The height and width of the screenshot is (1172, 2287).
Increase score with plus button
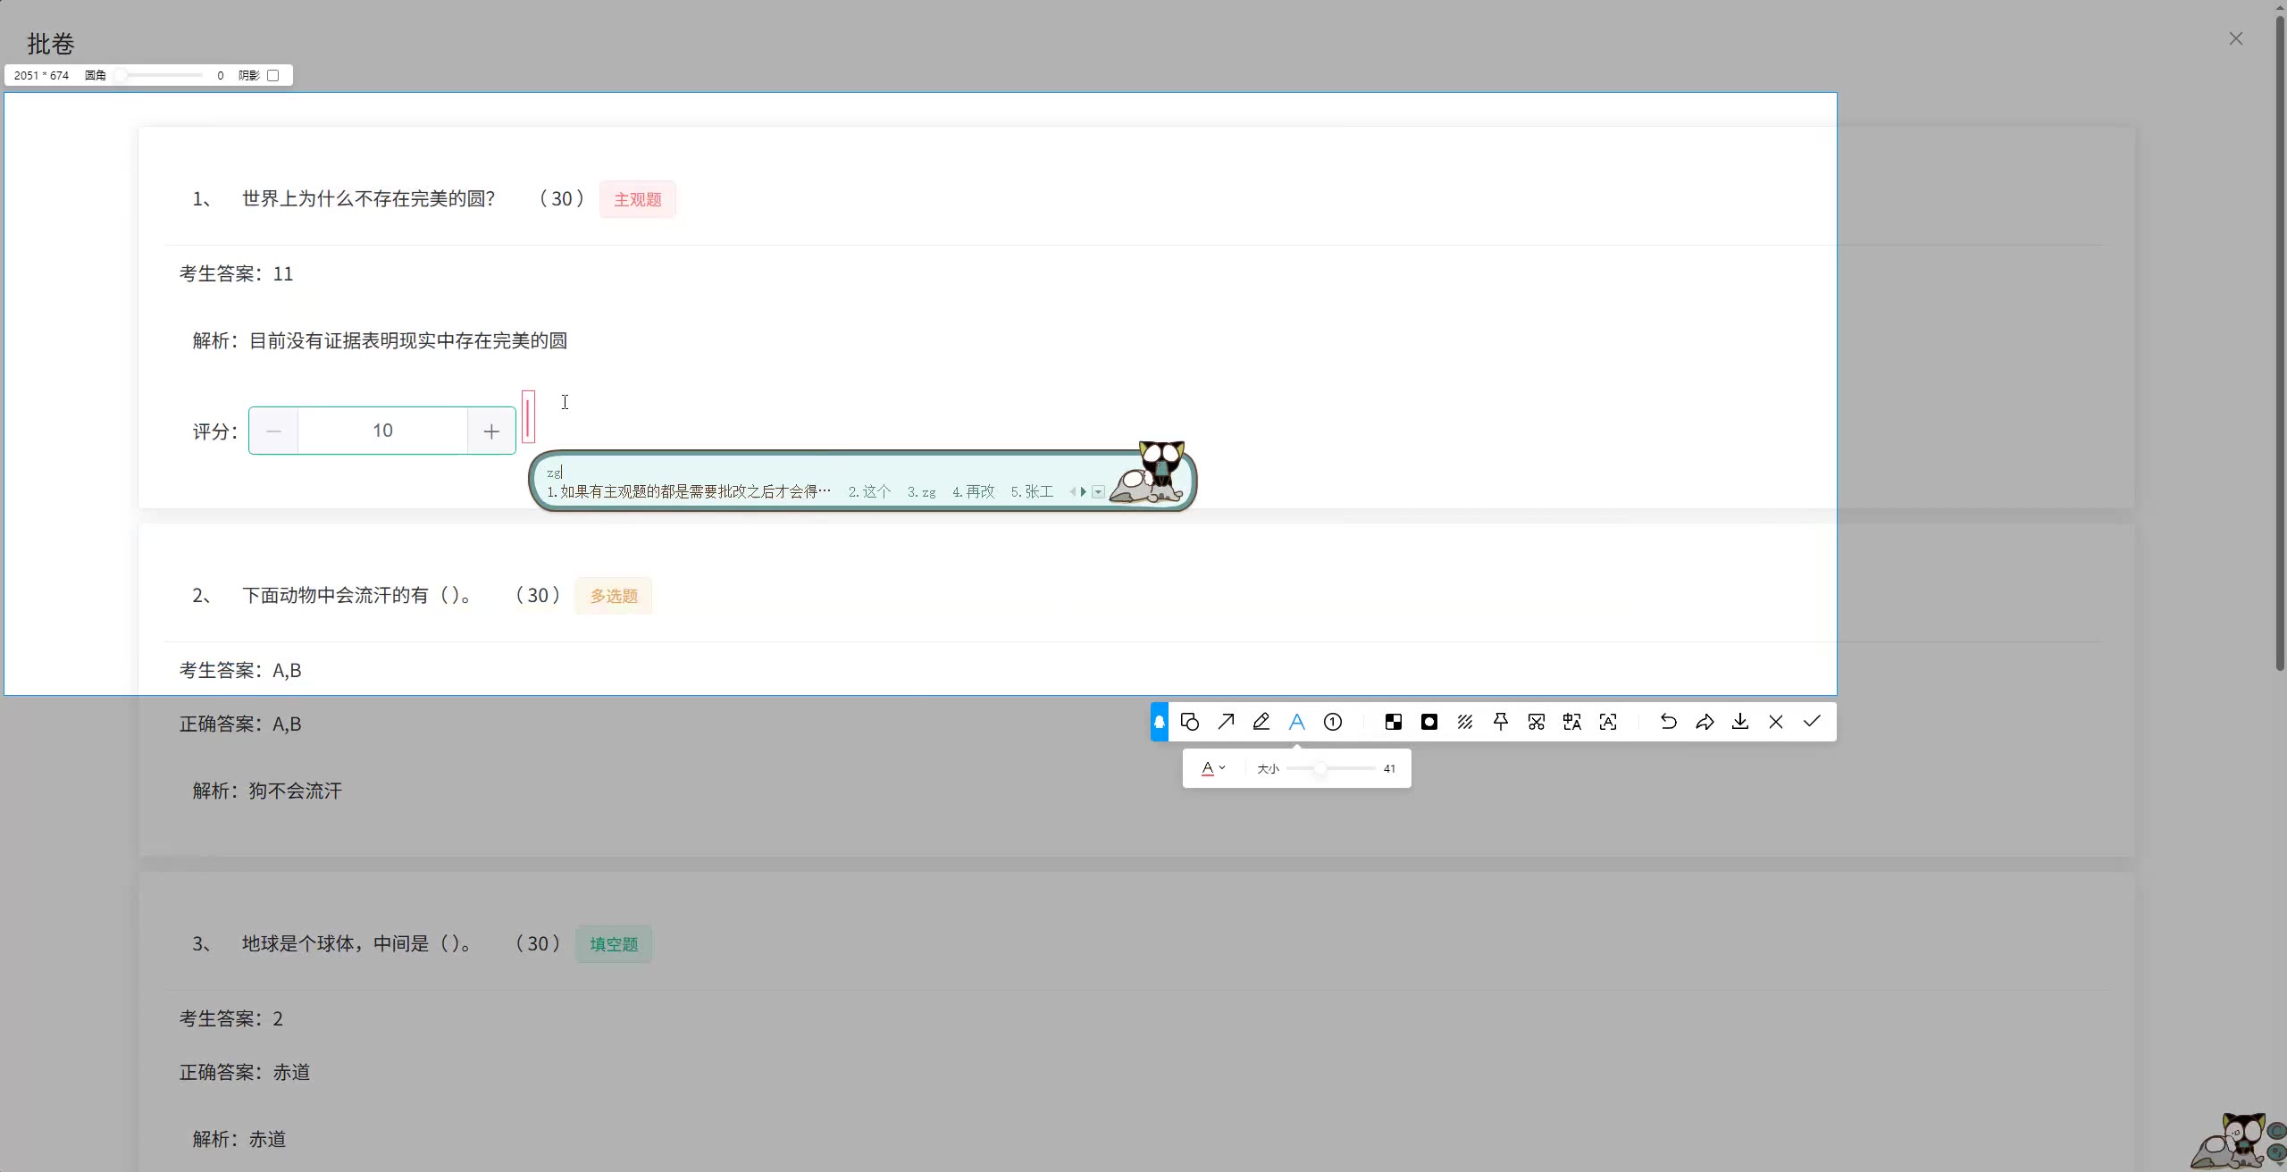(491, 431)
